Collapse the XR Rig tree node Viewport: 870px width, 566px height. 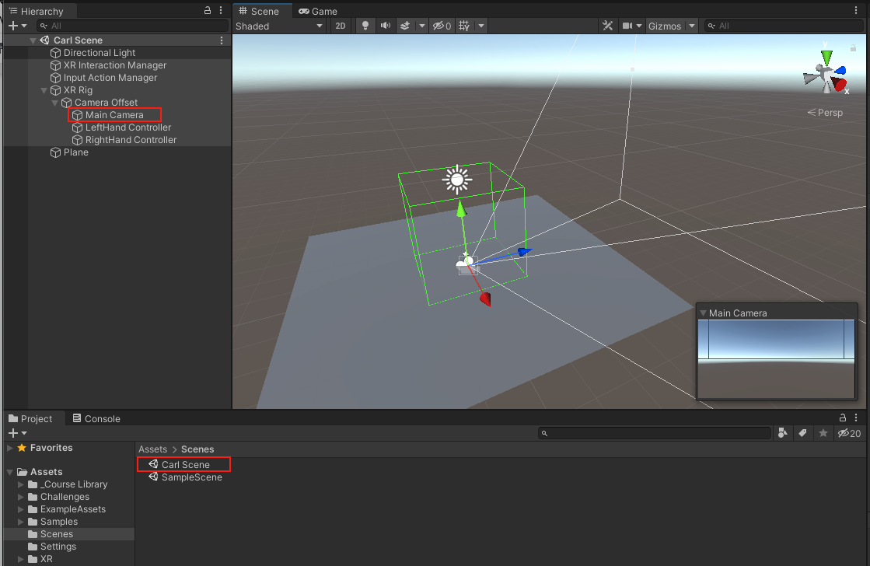point(44,90)
